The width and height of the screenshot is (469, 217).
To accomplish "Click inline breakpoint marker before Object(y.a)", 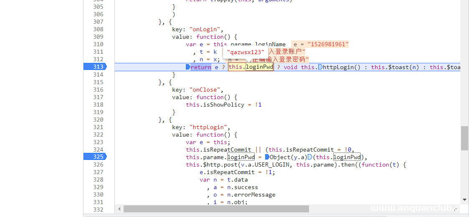I will (x=267, y=157).
